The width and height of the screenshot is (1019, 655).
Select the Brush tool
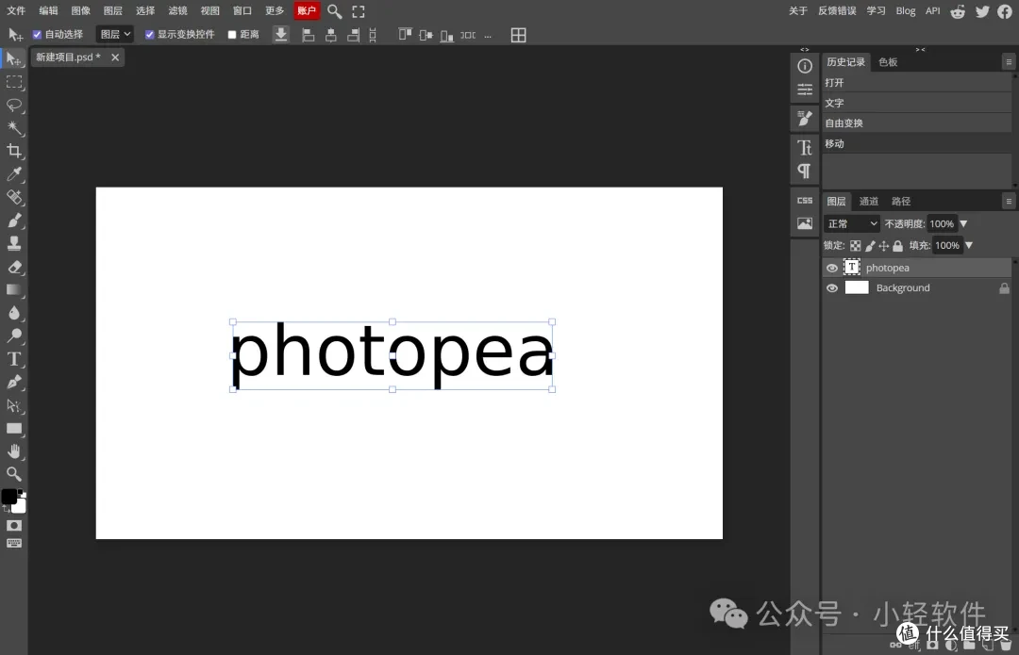coord(13,221)
